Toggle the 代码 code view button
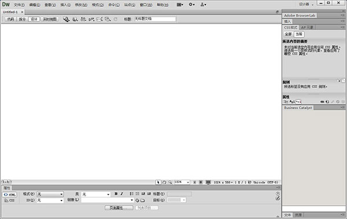The height and width of the screenshot is (219, 347). pos(10,19)
